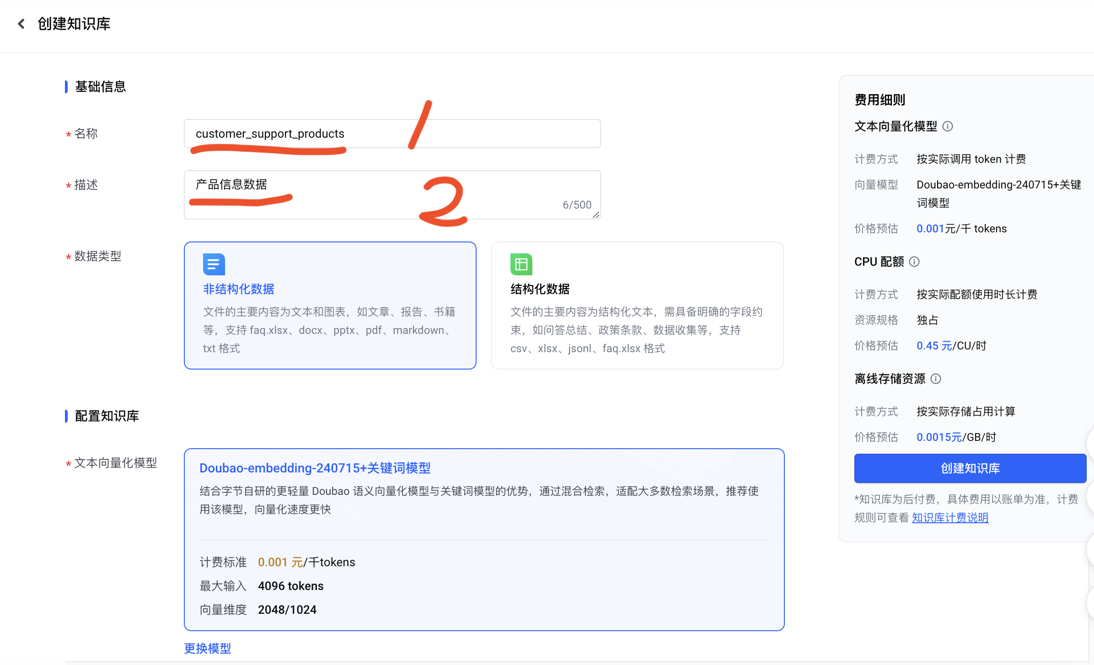Click the back arrow beside 创建知识库

21,24
